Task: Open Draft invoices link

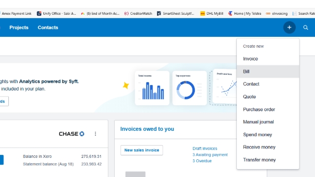Action: (x=205, y=148)
